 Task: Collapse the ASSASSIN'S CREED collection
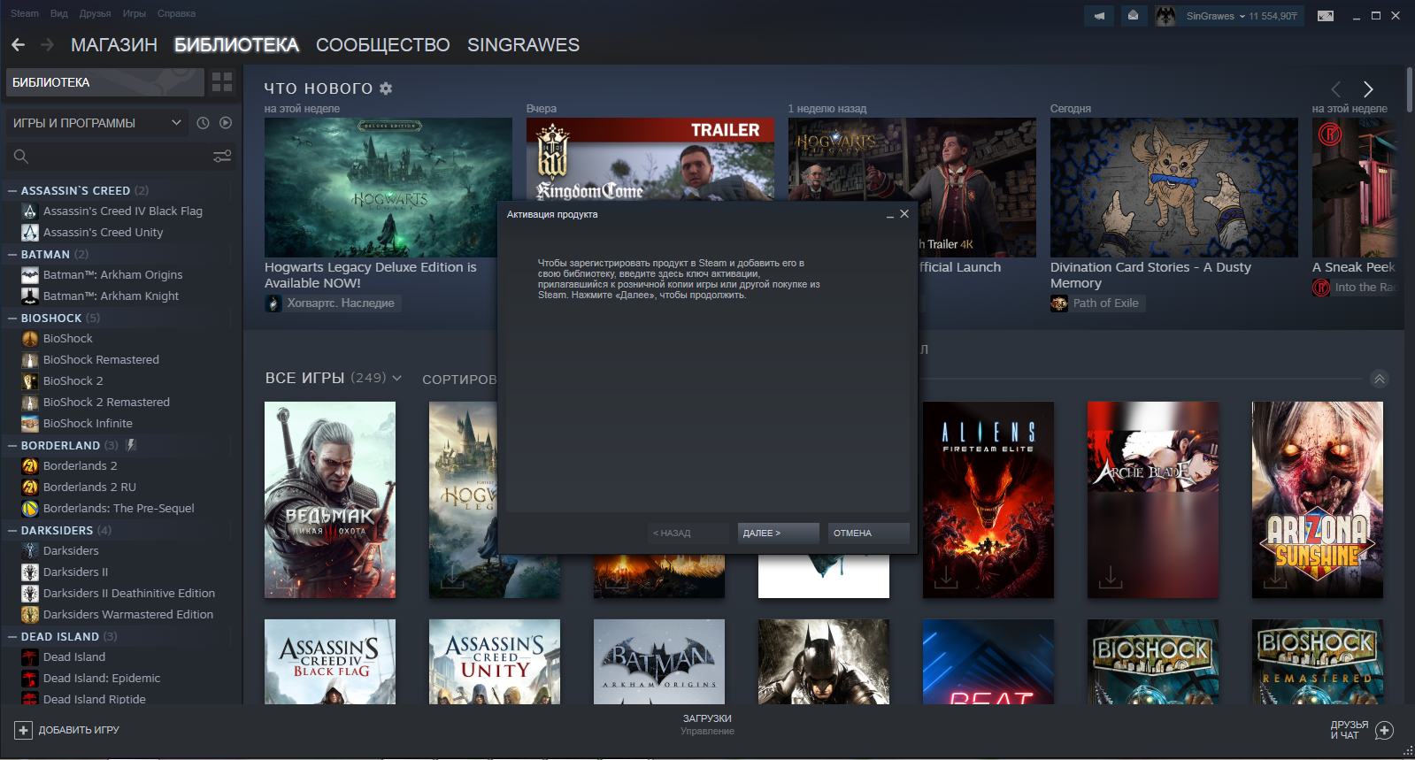point(12,190)
